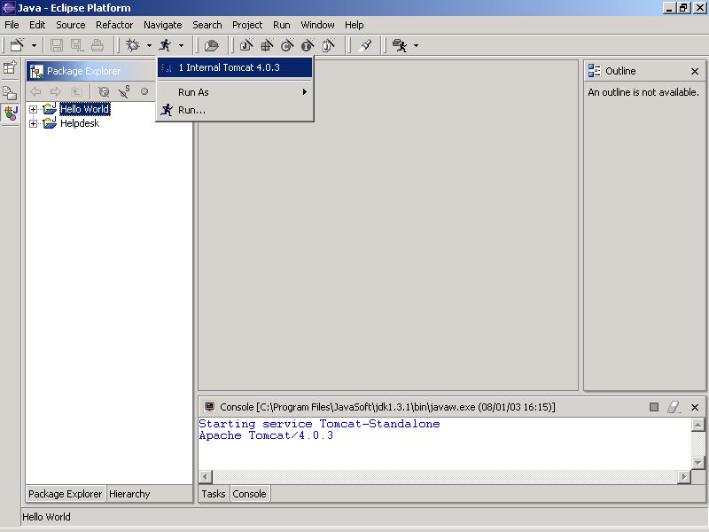709x532 pixels.
Task: Clear the Console with the eraser icon
Action: (x=674, y=407)
